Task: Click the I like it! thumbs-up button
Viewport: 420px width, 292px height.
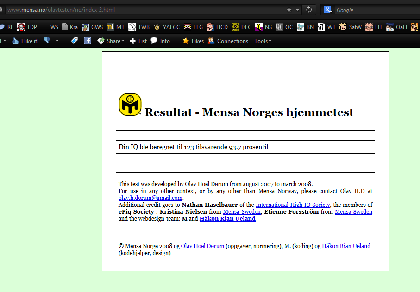Action: tap(25, 41)
